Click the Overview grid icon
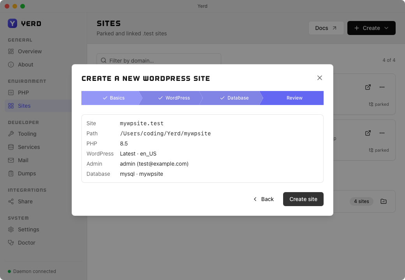Image resolution: width=405 pixels, height=280 pixels. point(11,51)
